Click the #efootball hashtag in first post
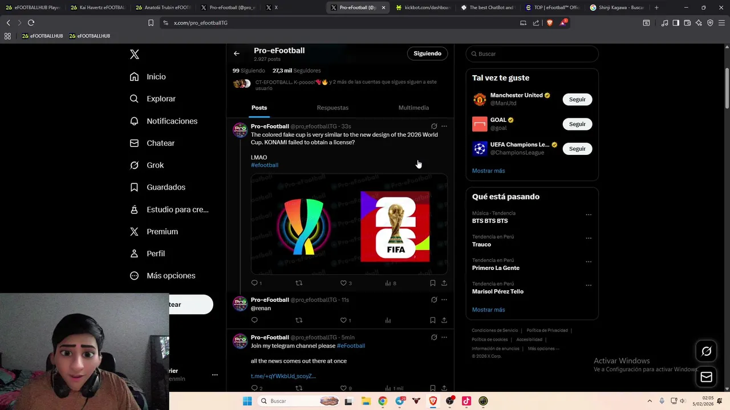Image resolution: width=730 pixels, height=410 pixels. [x=265, y=165]
